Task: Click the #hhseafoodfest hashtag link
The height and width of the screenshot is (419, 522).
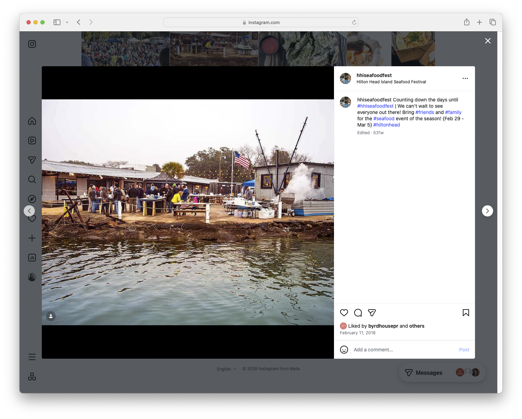Action: [x=375, y=106]
